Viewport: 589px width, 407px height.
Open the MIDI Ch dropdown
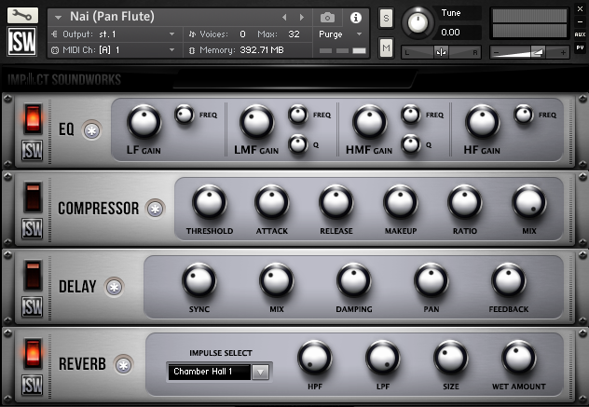172,50
